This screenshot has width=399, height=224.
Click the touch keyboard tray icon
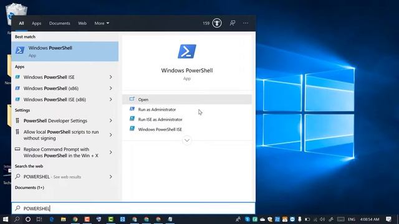tap(340, 219)
